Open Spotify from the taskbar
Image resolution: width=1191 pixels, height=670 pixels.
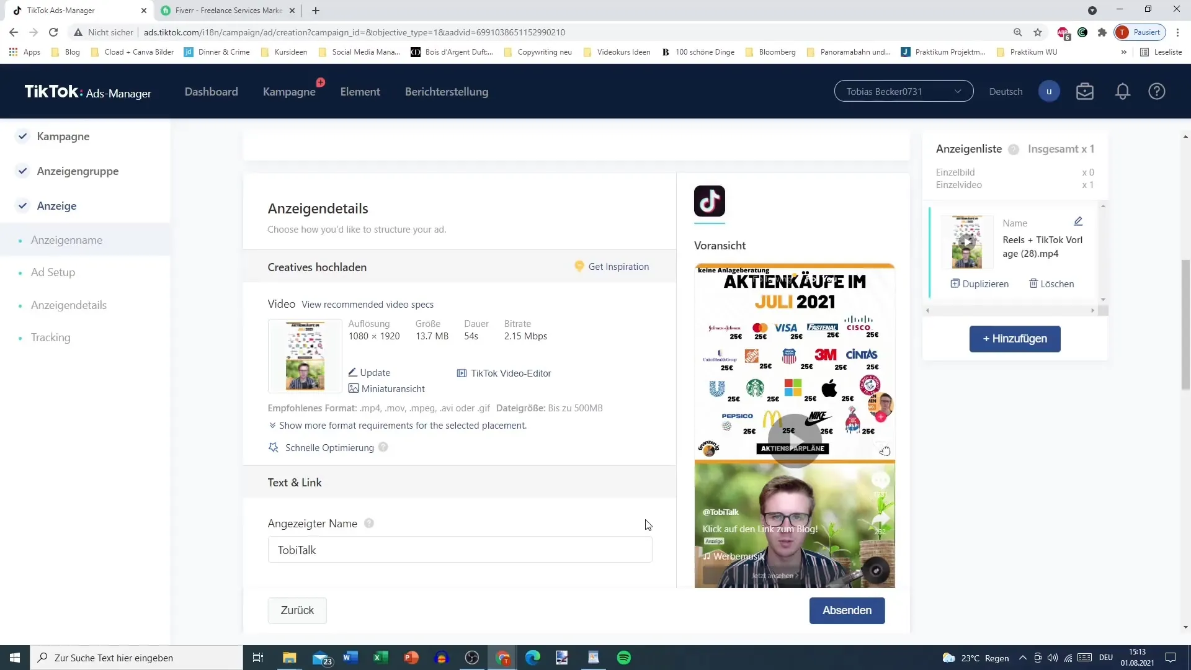tap(624, 658)
